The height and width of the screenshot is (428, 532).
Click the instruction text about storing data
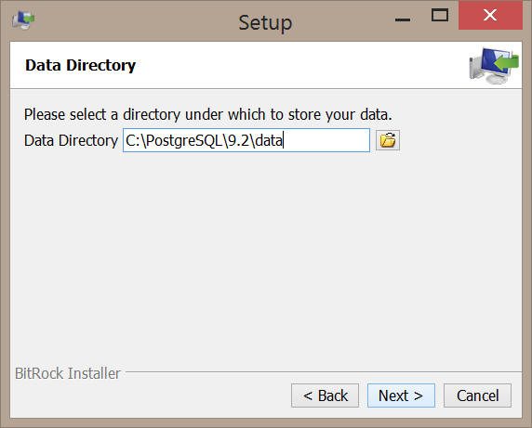pyautogui.click(x=208, y=115)
